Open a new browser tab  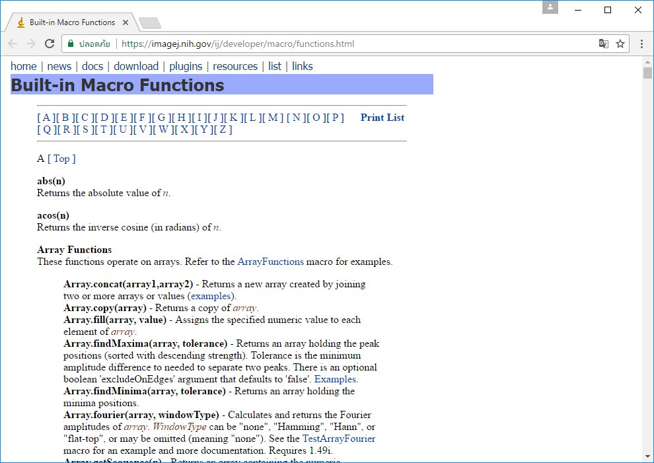point(149,22)
